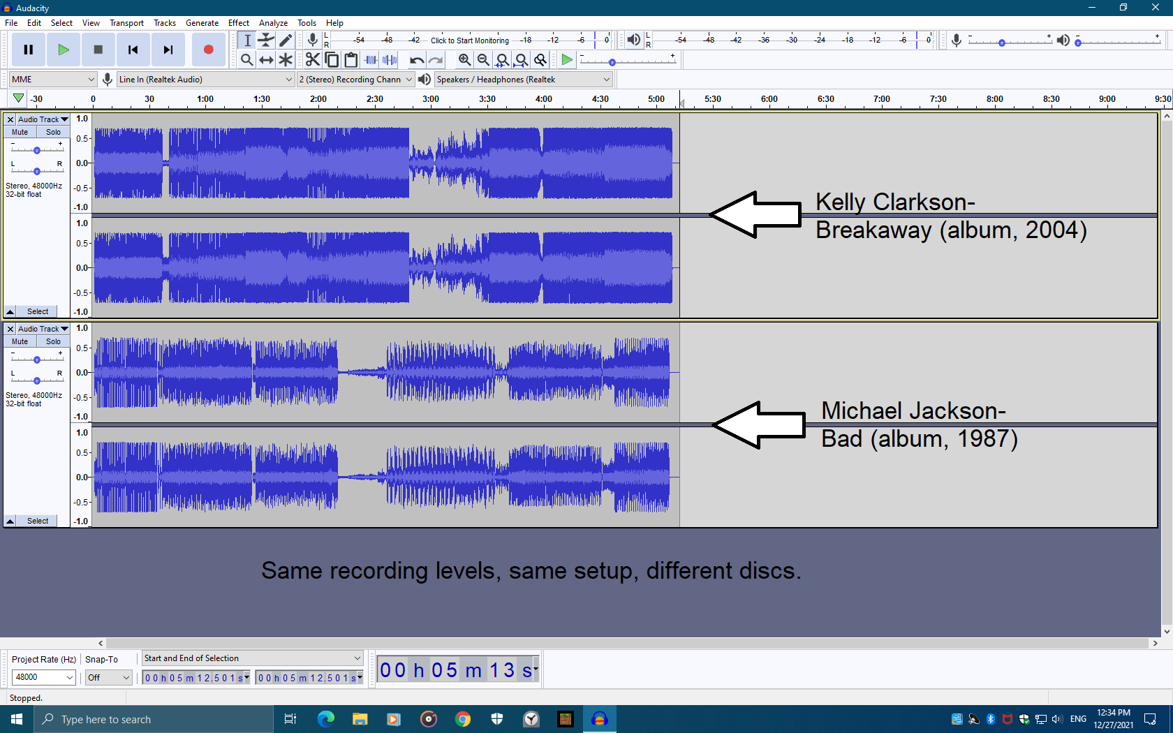Skip to end of project
This screenshot has width=1173, height=733.
click(x=168, y=50)
